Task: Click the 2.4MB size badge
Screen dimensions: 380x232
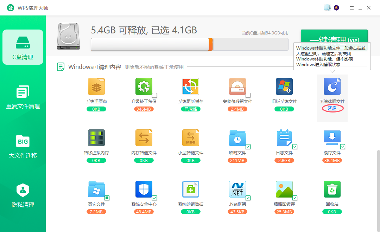Action: point(237,109)
